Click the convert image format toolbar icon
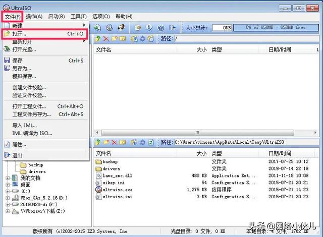Viewport: 323px width, 237px height. [x=121, y=28]
